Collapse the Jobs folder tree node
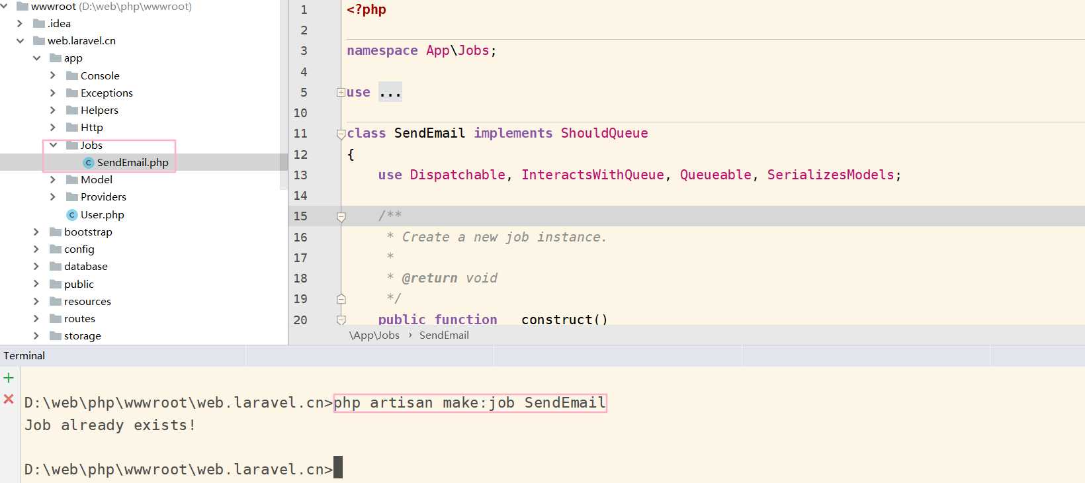Image resolution: width=1085 pixels, height=483 pixels. coord(53,145)
